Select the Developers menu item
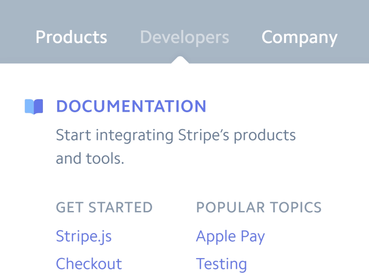Screen dimensions: 369x277 click(184, 37)
